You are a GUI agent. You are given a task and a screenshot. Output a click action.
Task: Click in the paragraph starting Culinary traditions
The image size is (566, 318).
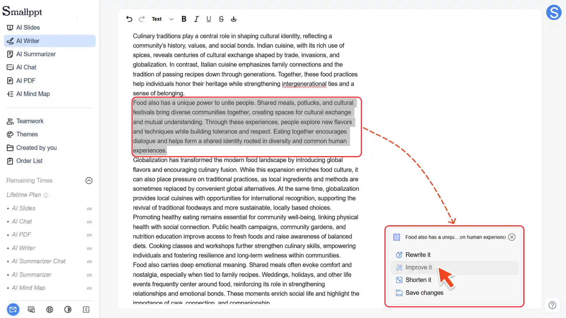(x=245, y=64)
